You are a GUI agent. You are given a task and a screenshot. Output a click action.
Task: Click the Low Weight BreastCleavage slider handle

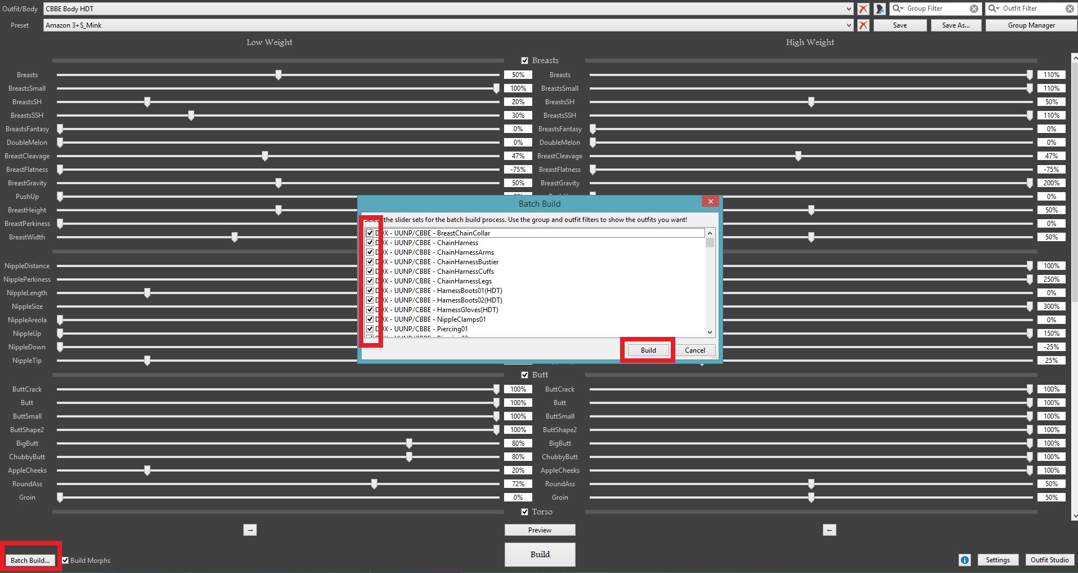pyautogui.click(x=265, y=156)
